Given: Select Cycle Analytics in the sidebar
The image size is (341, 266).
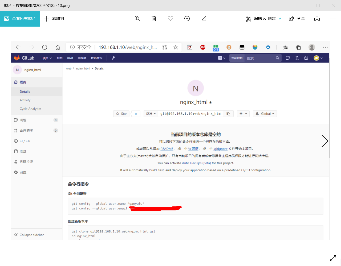Looking at the screenshot, I should pyautogui.click(x=36, y=109).
